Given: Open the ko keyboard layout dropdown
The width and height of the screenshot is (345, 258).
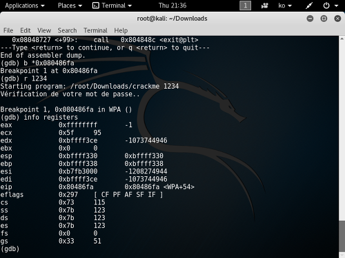Looking at the screenshot, I should [x=285, y=6].
